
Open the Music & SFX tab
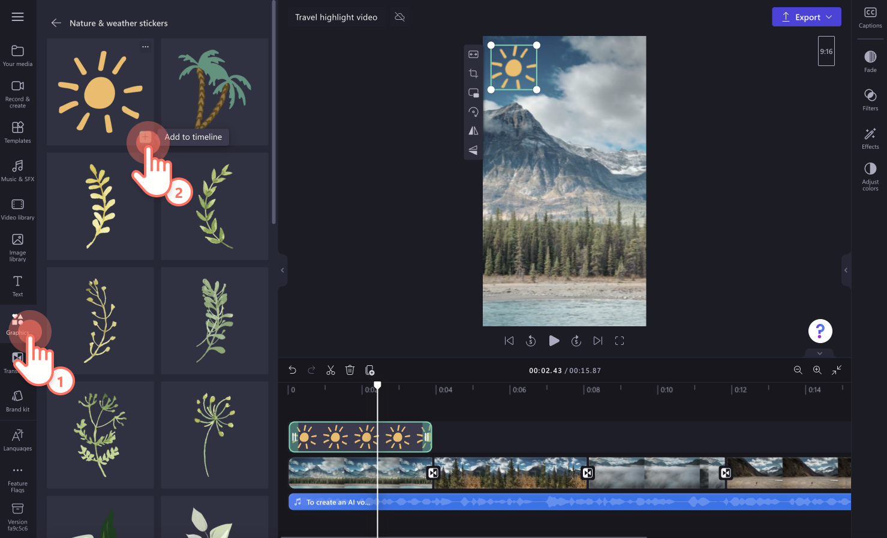point(18,170)
